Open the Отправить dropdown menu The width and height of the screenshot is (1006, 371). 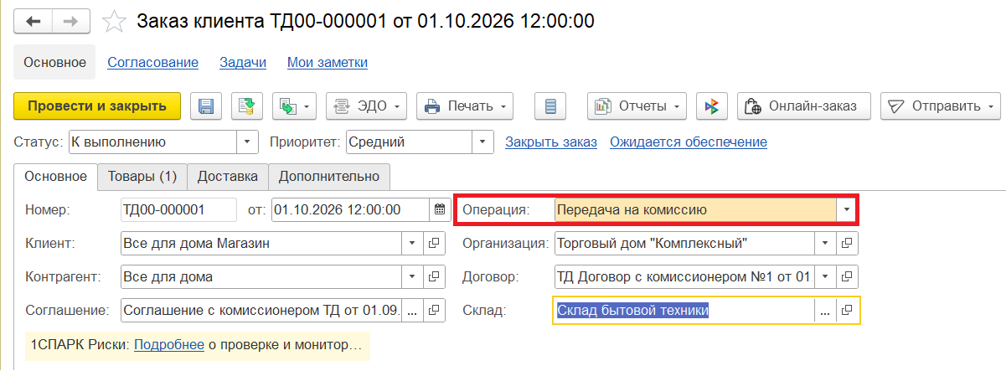940,106
